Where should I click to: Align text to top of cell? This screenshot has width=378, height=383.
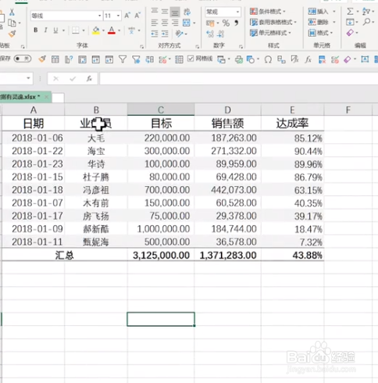(x=155, y=11)
